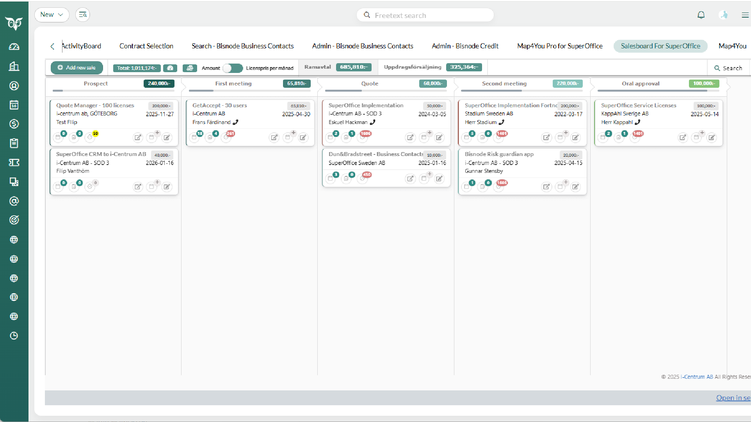
Task: Open the Project clipboard icon in the sidebar
Action: click(14, 143)
